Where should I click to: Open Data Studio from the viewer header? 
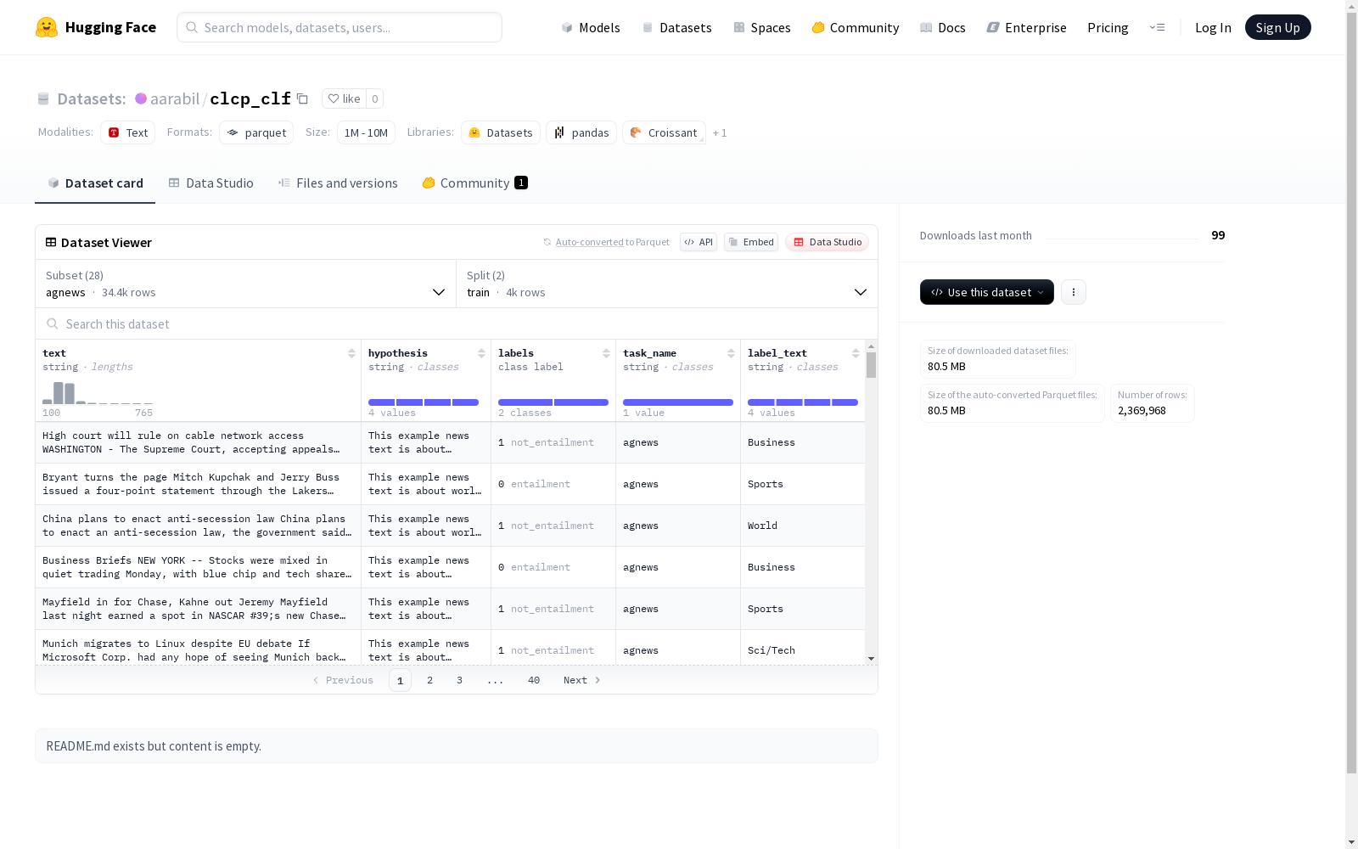coord(827,242)
